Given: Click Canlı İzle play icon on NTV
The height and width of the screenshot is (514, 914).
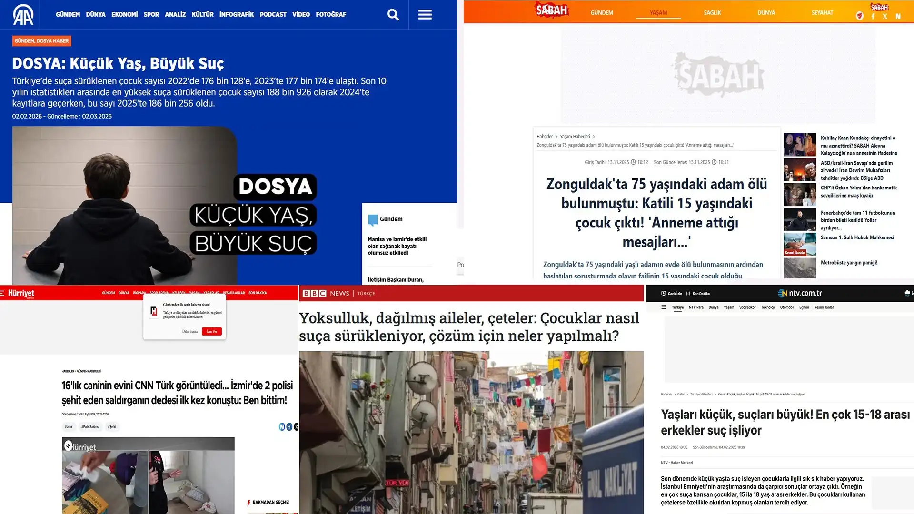Looking at the screenshot, I should click(664, 294).
